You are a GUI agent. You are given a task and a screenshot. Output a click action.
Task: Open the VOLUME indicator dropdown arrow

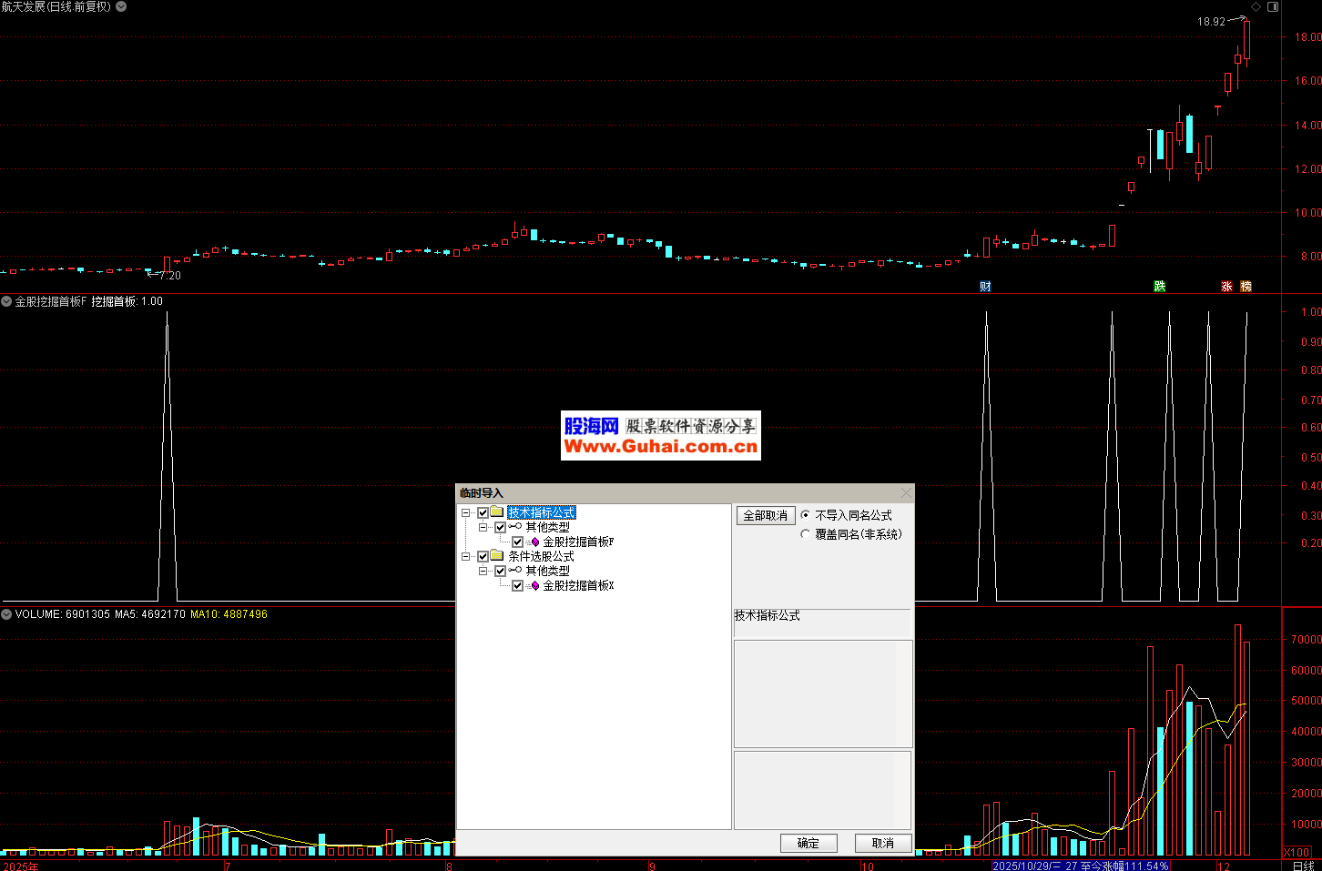tap(6, 614)
